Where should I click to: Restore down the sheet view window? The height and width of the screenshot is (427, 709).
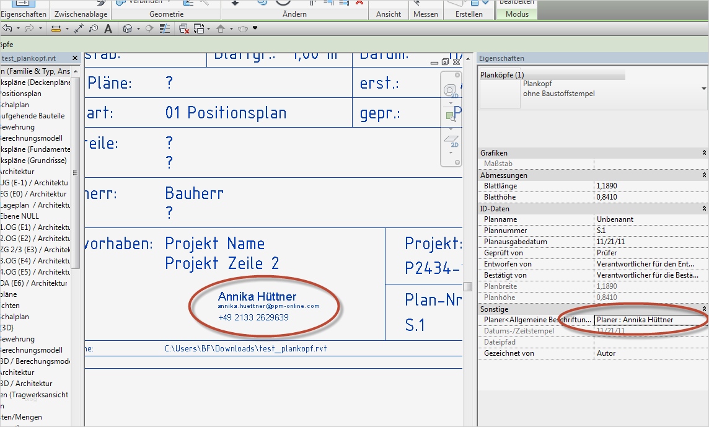tap(445, 62)
